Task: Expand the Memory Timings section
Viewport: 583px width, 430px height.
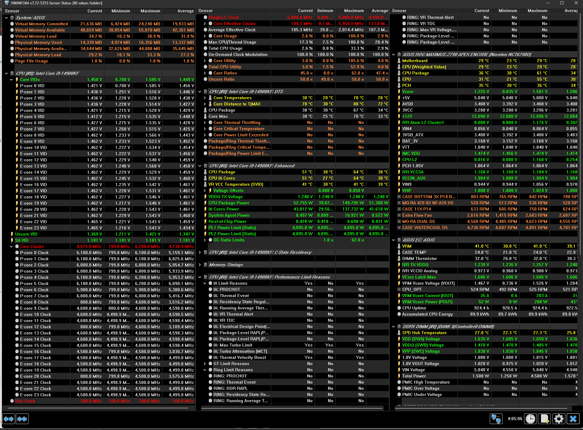Action: [x=200, y=265]
